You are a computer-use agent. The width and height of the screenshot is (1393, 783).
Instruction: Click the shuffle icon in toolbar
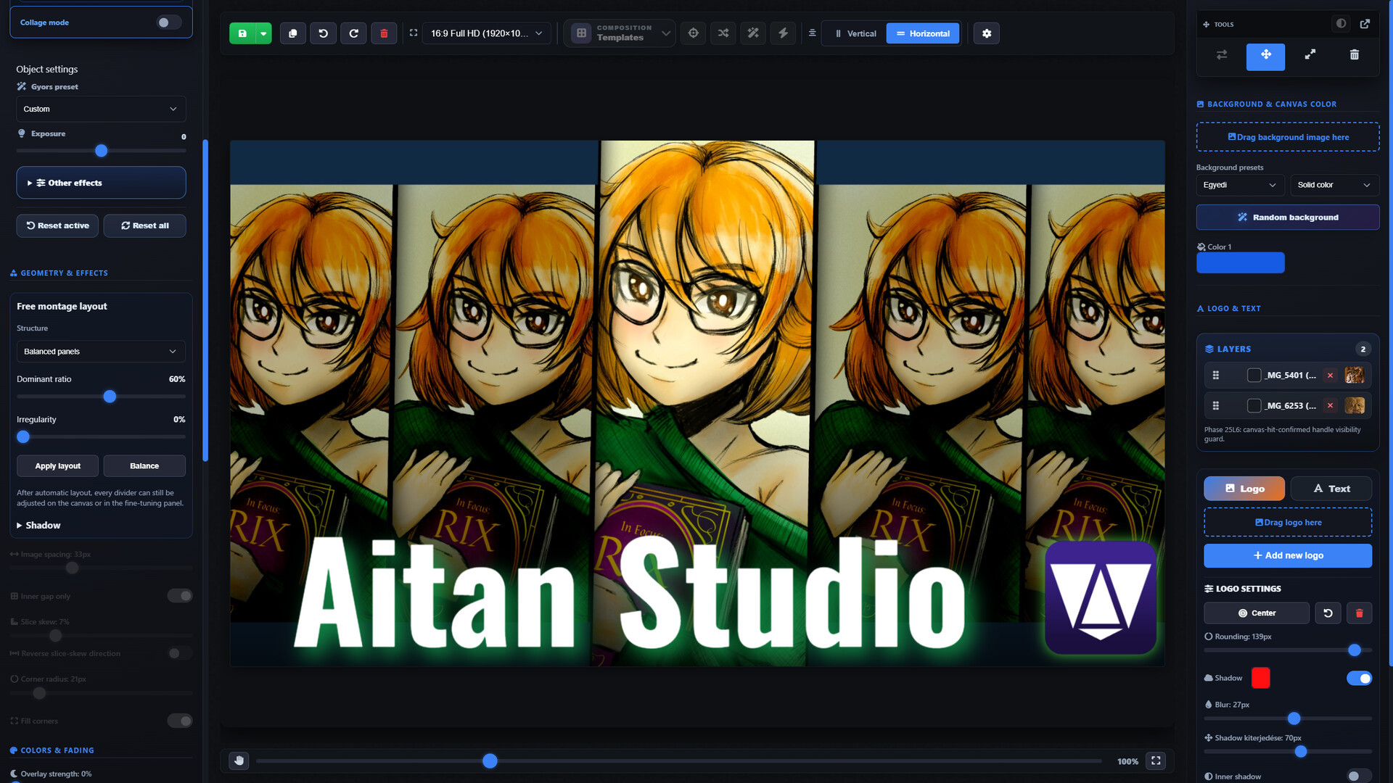pyautogui.click(x=723, y=33)
